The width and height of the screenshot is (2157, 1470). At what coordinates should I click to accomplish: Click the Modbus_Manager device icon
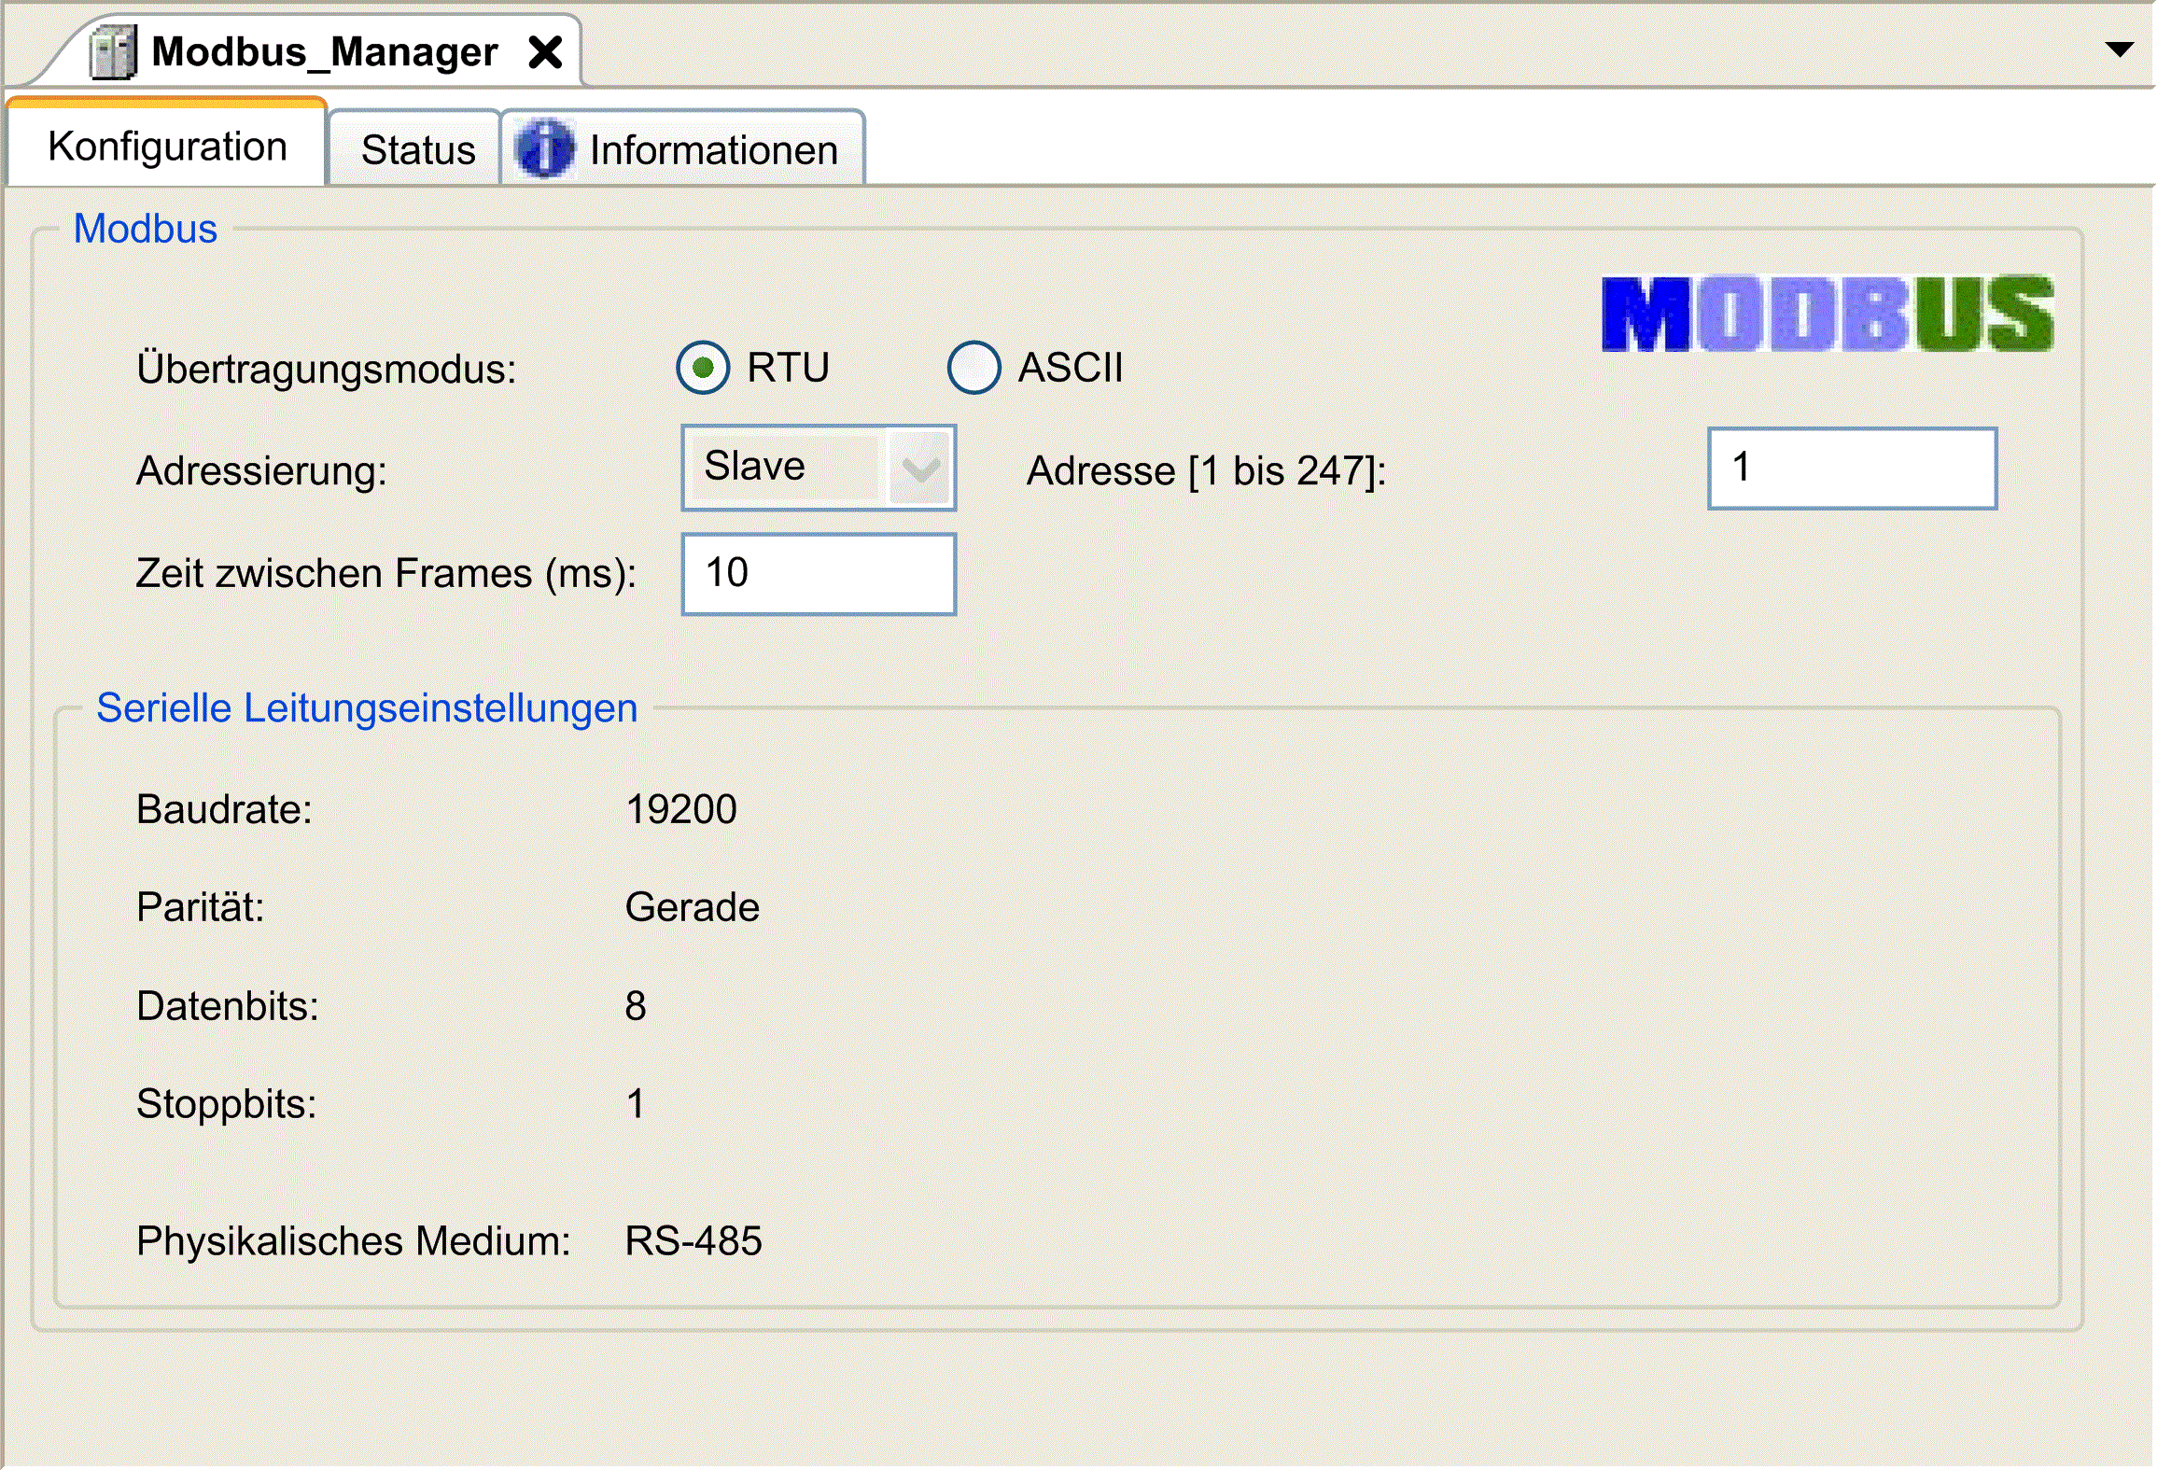pyautogui.click(x=113, y=52)
